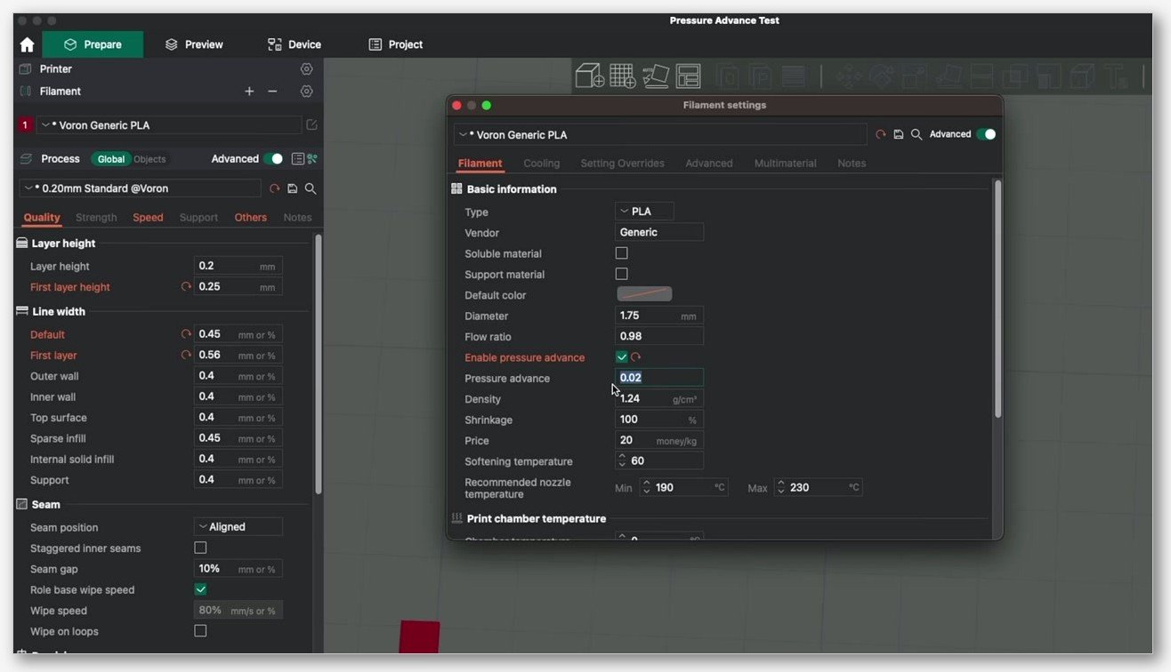1171x672 pixels.
Task: Switch to the Cooling tab
Action: [x=542, y=164]
